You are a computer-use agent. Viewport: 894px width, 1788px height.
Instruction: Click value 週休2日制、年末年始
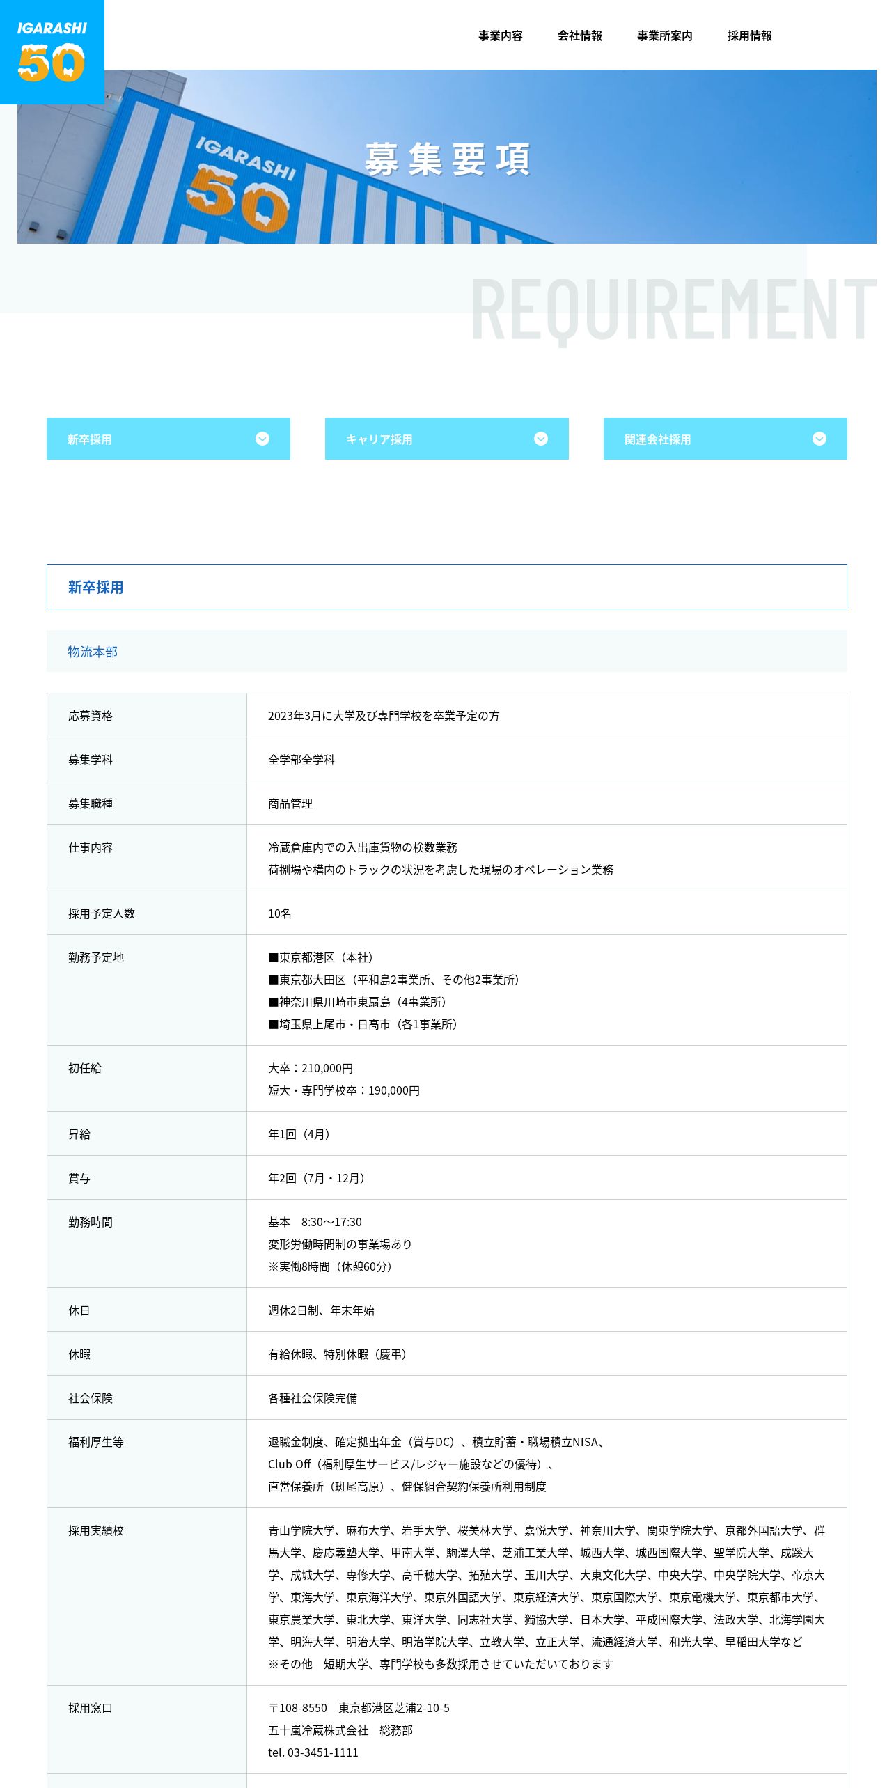[x=321, y=1310]
